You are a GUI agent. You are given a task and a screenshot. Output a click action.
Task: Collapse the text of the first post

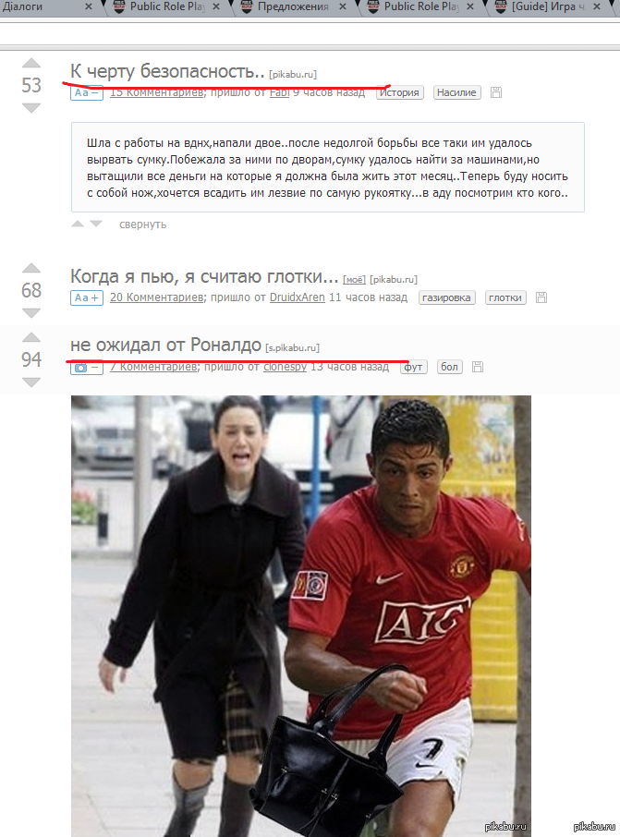pos(87,93)
